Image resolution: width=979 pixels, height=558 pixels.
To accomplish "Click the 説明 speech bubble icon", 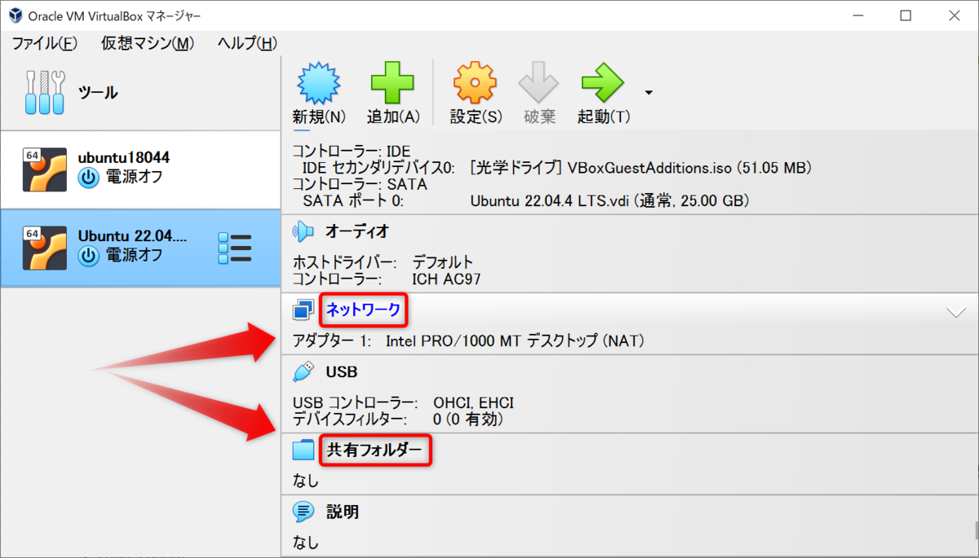I will click(x=303, y=512).
